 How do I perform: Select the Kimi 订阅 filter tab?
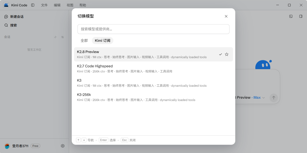[x=103, y=41]
